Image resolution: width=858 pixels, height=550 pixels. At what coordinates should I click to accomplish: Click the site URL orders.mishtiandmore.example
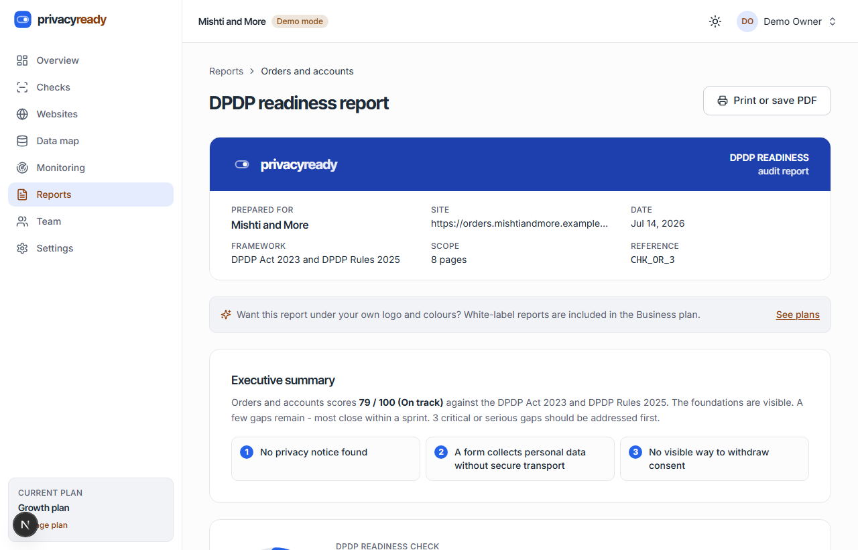(519, 223)
